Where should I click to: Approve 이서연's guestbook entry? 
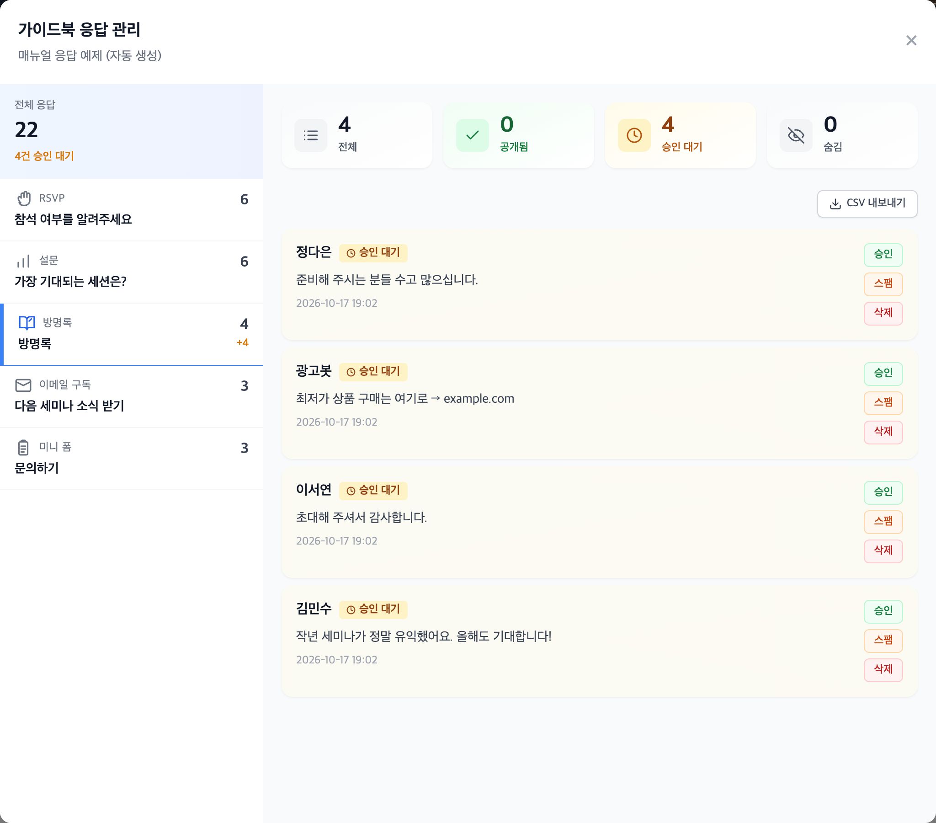tap(883, 492)
